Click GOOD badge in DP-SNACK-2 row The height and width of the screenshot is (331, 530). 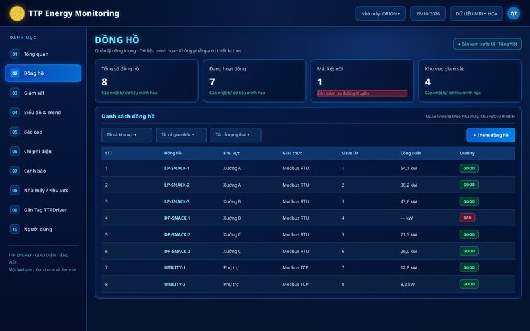(469, 234)
